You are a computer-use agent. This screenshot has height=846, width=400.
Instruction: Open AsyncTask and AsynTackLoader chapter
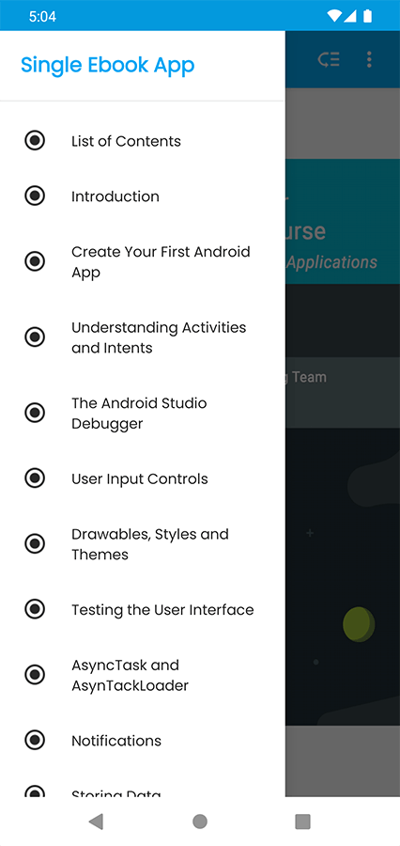click(x=143, y=674)
